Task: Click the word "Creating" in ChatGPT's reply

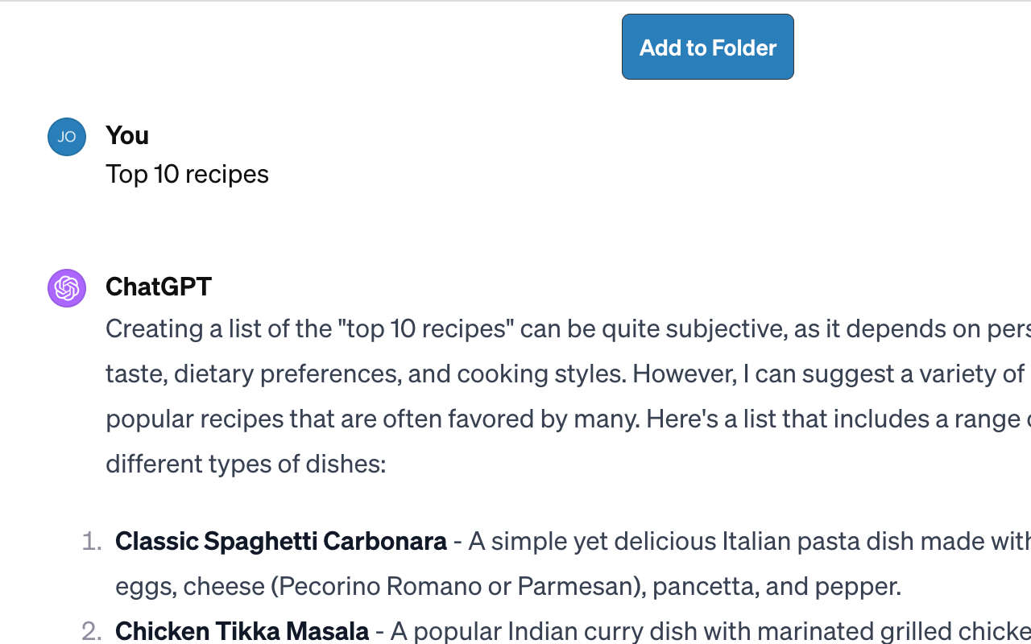Action: pos(154,328)
